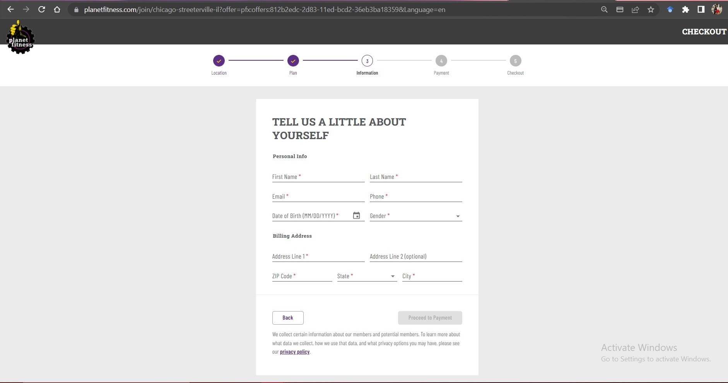
Task: Click the Plan step label
Action: tap(293, 73)
